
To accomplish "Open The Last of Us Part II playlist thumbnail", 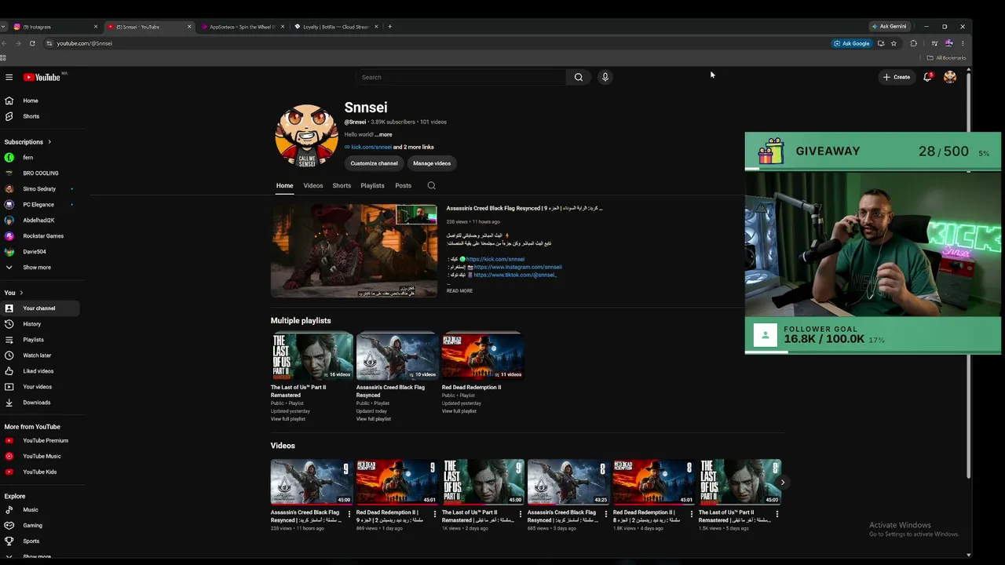I will 312,356.
